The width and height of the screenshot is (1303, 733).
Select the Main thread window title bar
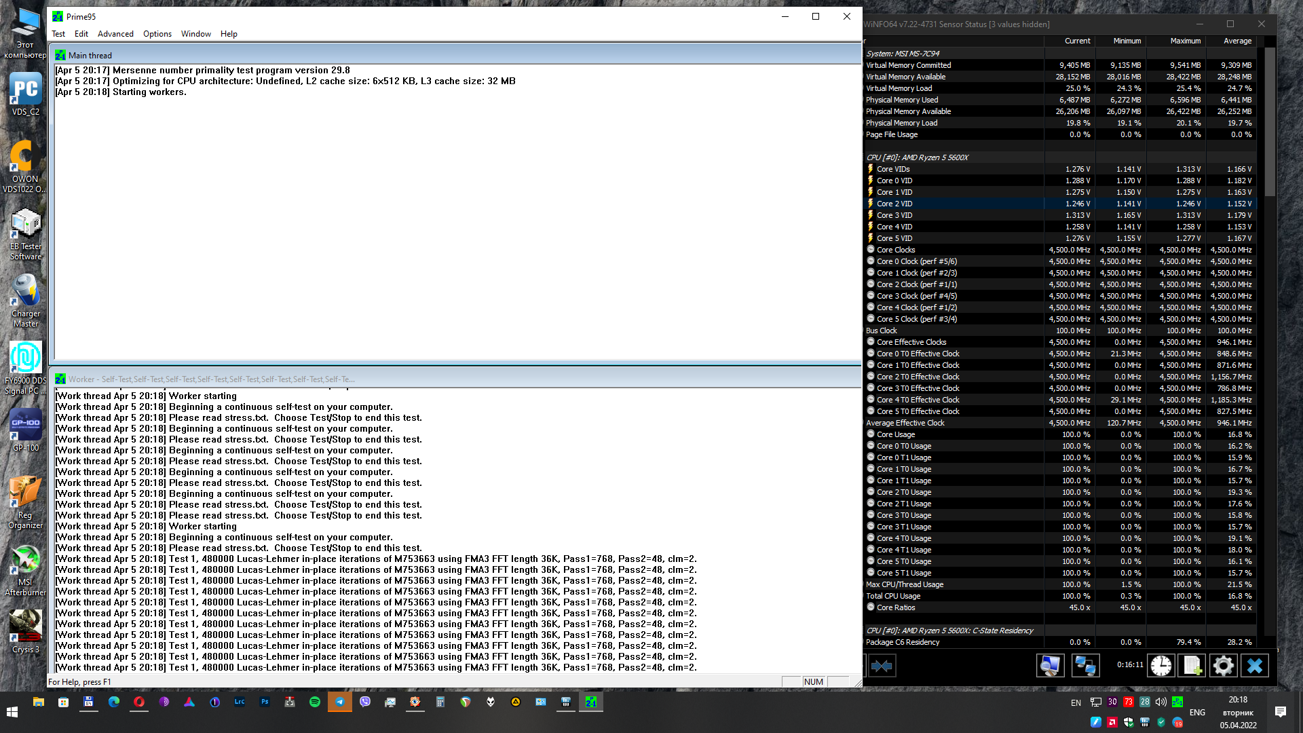coord(407,56)
